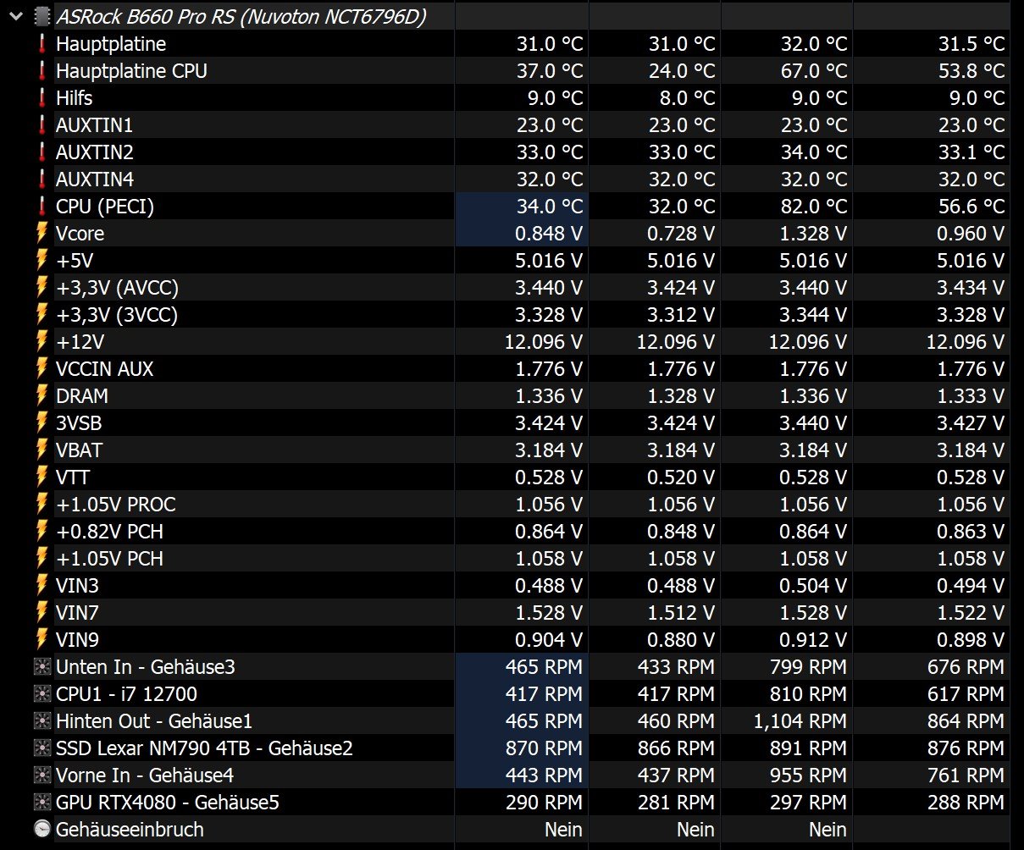Select the SSD Lexar NM790 4TB - Gehäuse2 label
This screenshot has width=1024, height=850.
click(204, 748)
